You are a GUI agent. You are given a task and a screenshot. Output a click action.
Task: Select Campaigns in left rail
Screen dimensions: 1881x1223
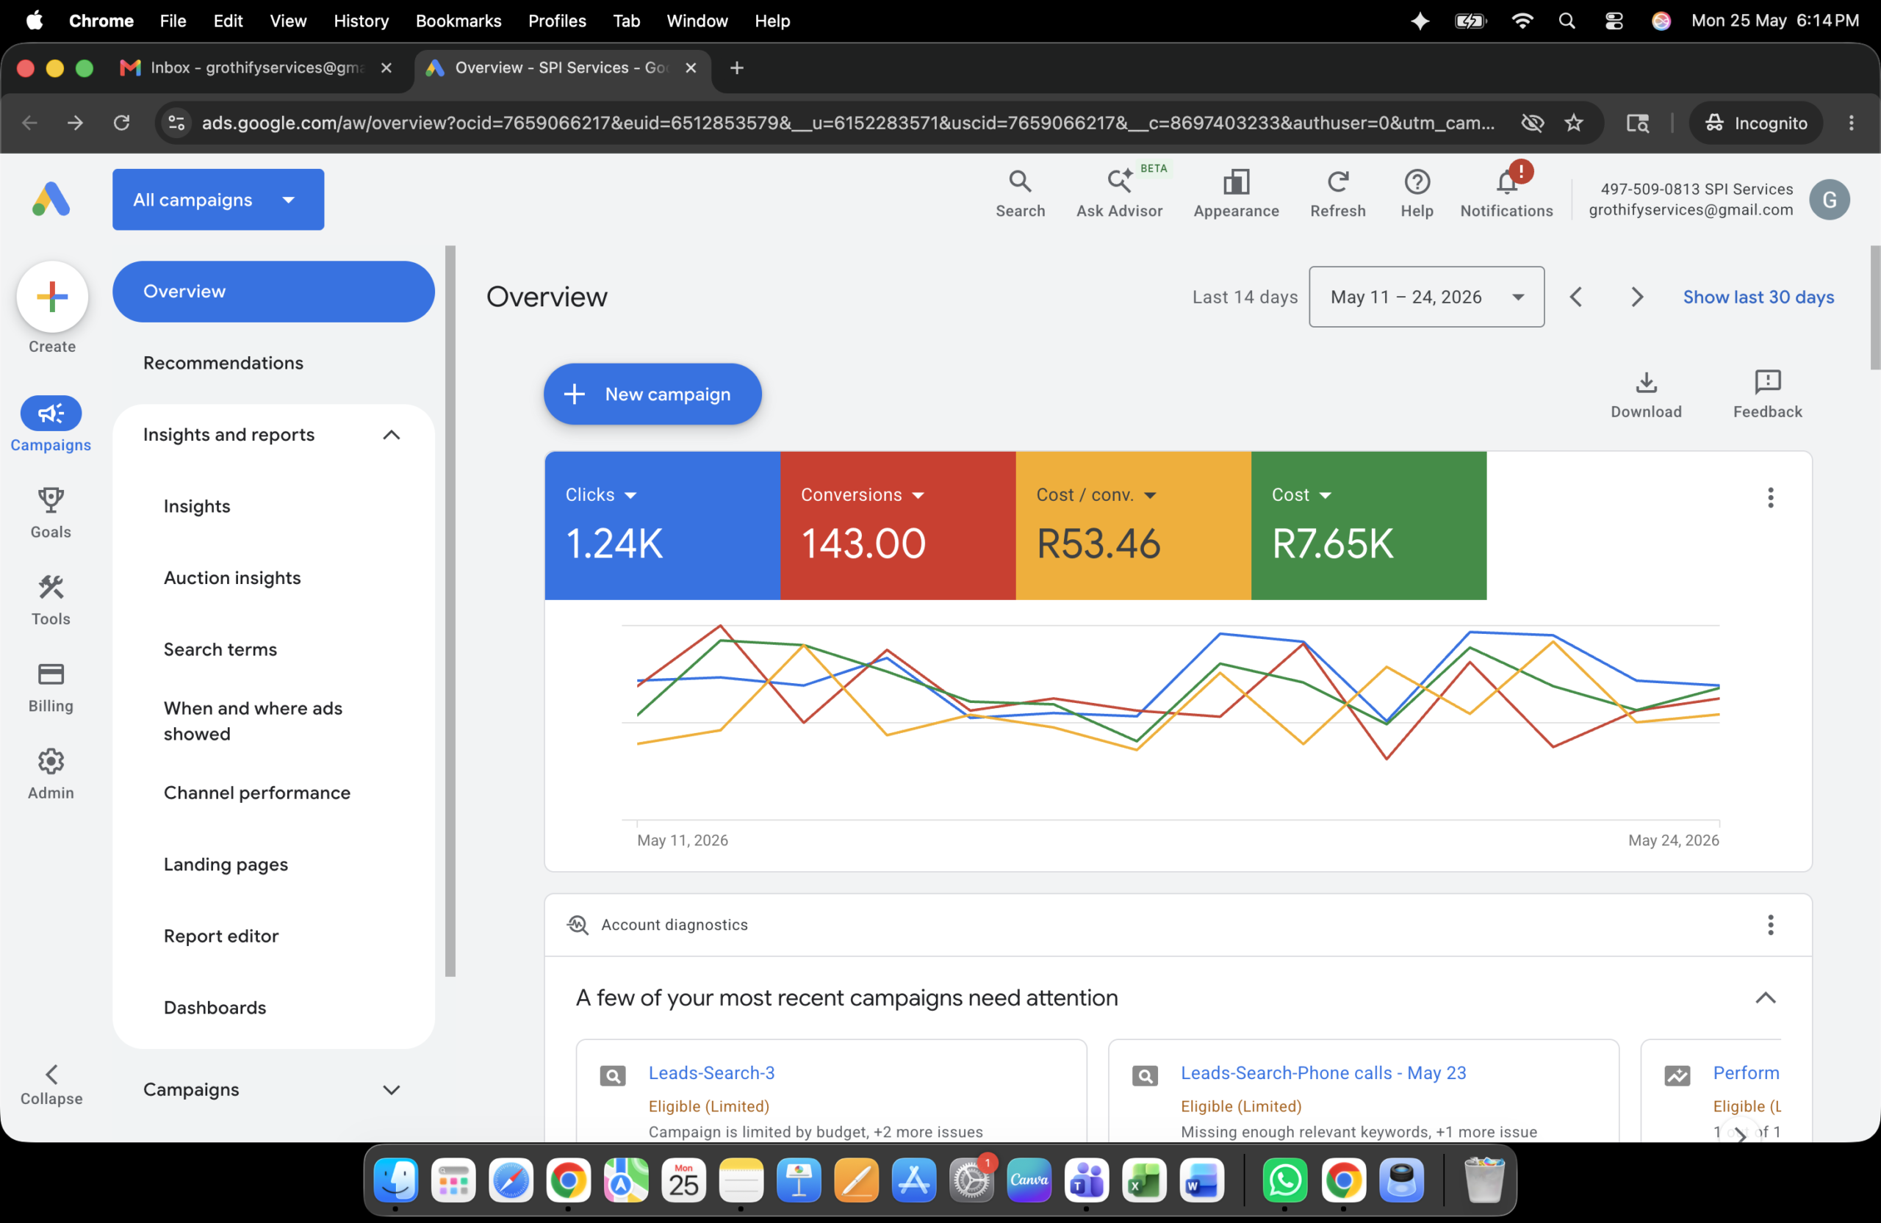tap(51, 425)
